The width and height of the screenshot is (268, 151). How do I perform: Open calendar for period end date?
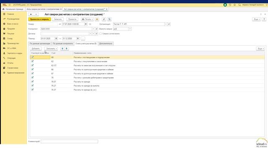pyautogui.click(x=78, y=39)
